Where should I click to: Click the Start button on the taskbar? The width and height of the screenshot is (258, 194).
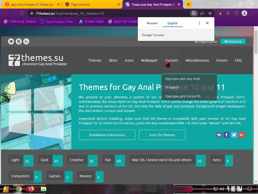(x=6, y=189)
